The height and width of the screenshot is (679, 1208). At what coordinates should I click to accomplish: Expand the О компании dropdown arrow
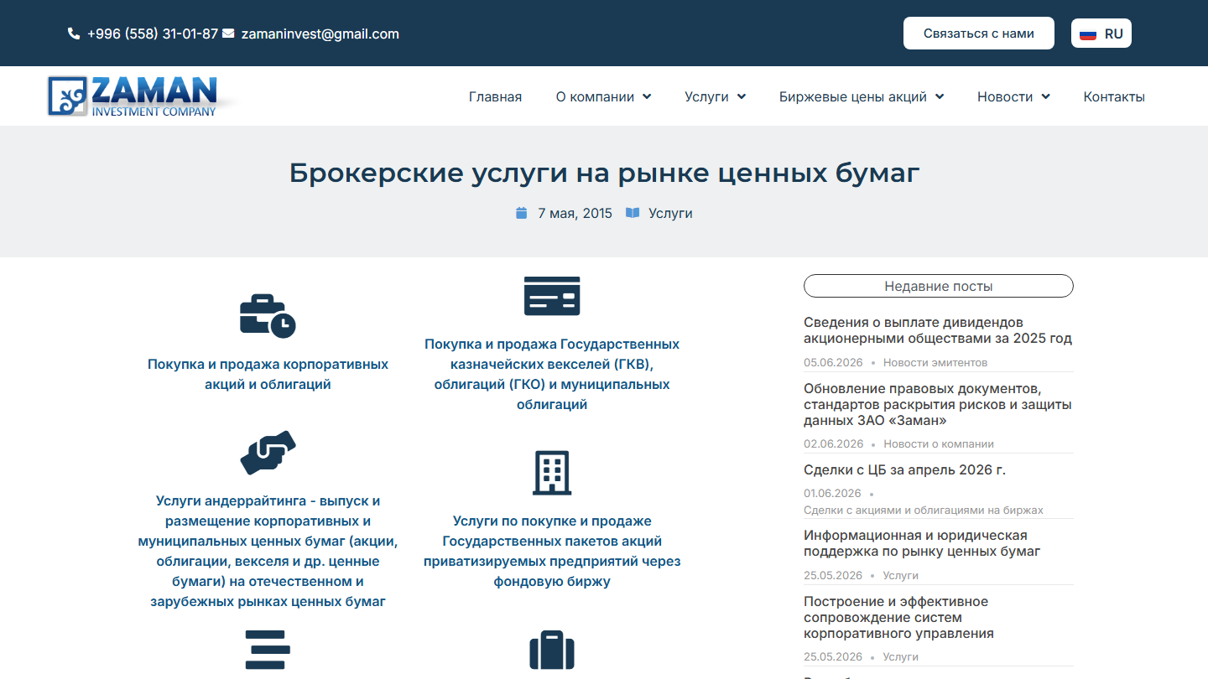pyautogui.click(x=647, y=96)
